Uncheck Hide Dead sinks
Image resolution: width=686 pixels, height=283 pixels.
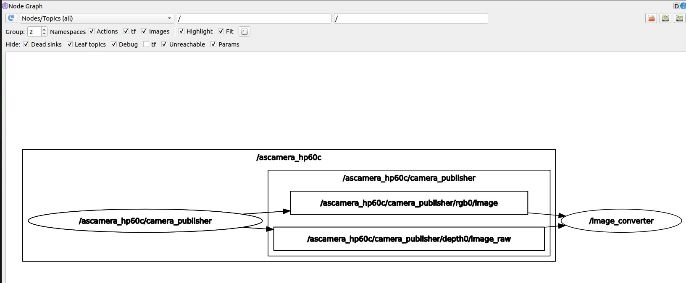pos(26,44)
